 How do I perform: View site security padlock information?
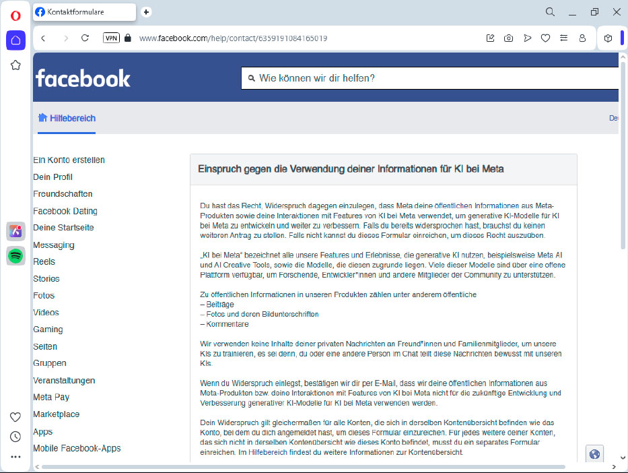tap(128, 38)
